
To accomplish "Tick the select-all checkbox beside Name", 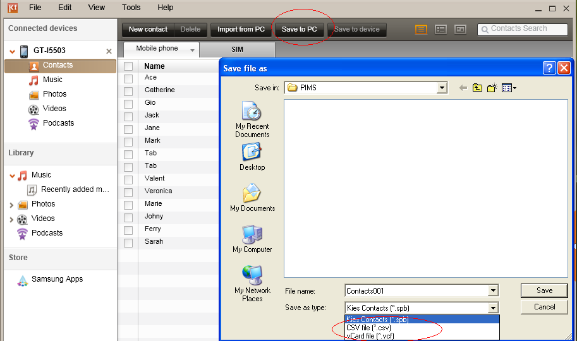I will (128, 66).
